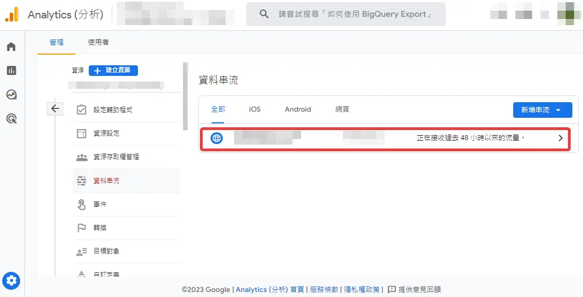Screen dimensions: 583x297
Task: Open 事件 menu item
Action: pos(126,204)
